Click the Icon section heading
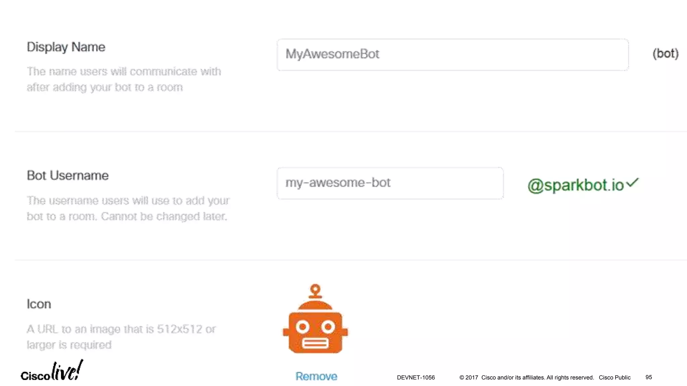 click(39, 304)
